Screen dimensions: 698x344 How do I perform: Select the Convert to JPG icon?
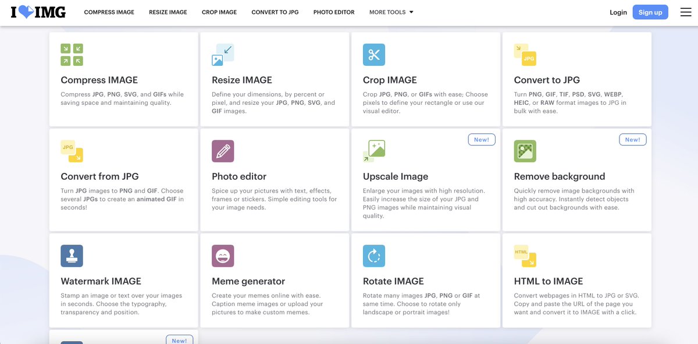(x=525, y=54)
